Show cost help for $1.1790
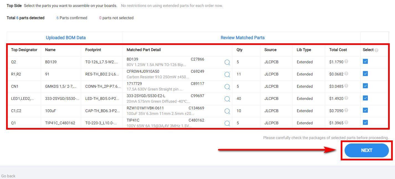This screenshot has height=179, width=395. pos(346,62)
